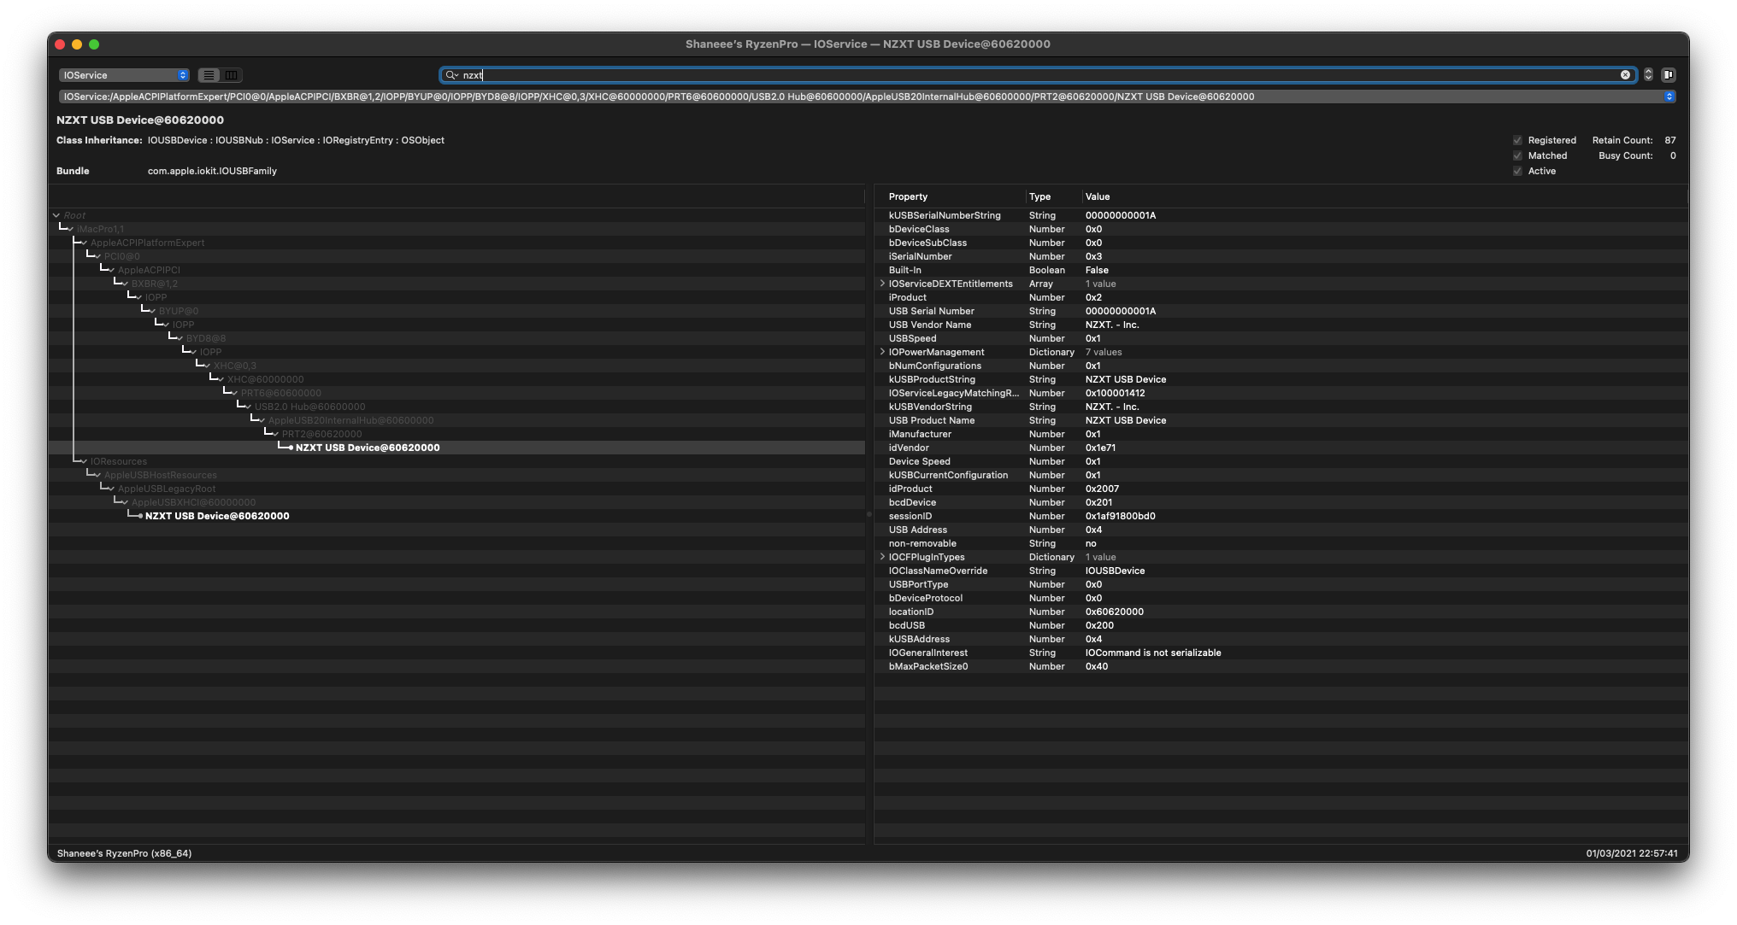Select the PRT2@60620000 tree entry
Viewport: 1737px width, 925px height.
[x=321, y=434]
